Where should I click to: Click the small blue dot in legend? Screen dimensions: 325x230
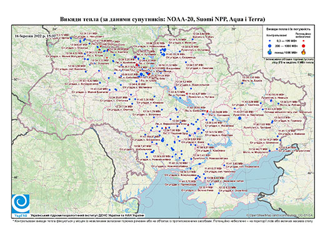(x=269, y=41)
